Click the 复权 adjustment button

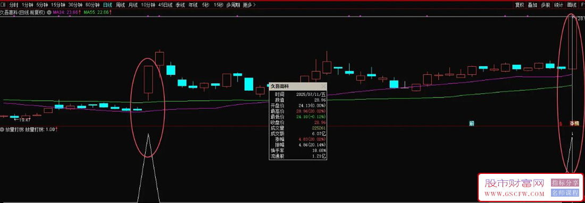pyautogui.click(x=520, y=5)
